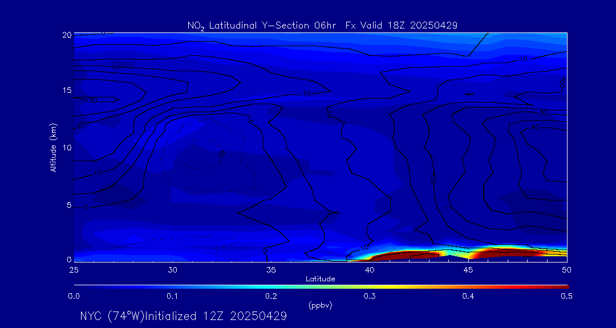Image resolution: width=616 pixels, height=328 pixels.
Task: Click color bar tick label "0.2"
Action: tap(271, 297)
